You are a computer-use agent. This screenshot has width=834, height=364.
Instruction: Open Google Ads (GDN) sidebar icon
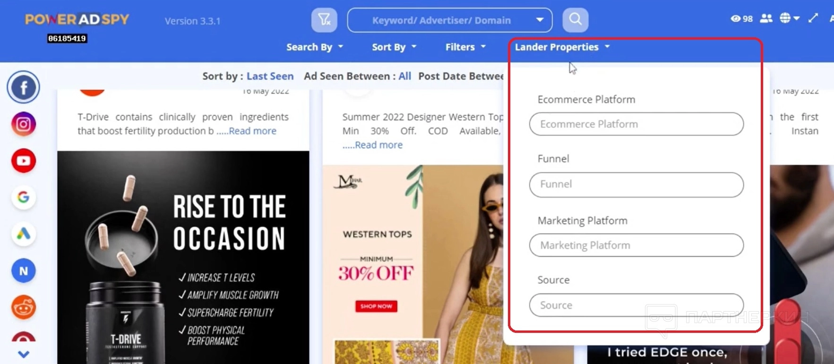tap(23, 234)
